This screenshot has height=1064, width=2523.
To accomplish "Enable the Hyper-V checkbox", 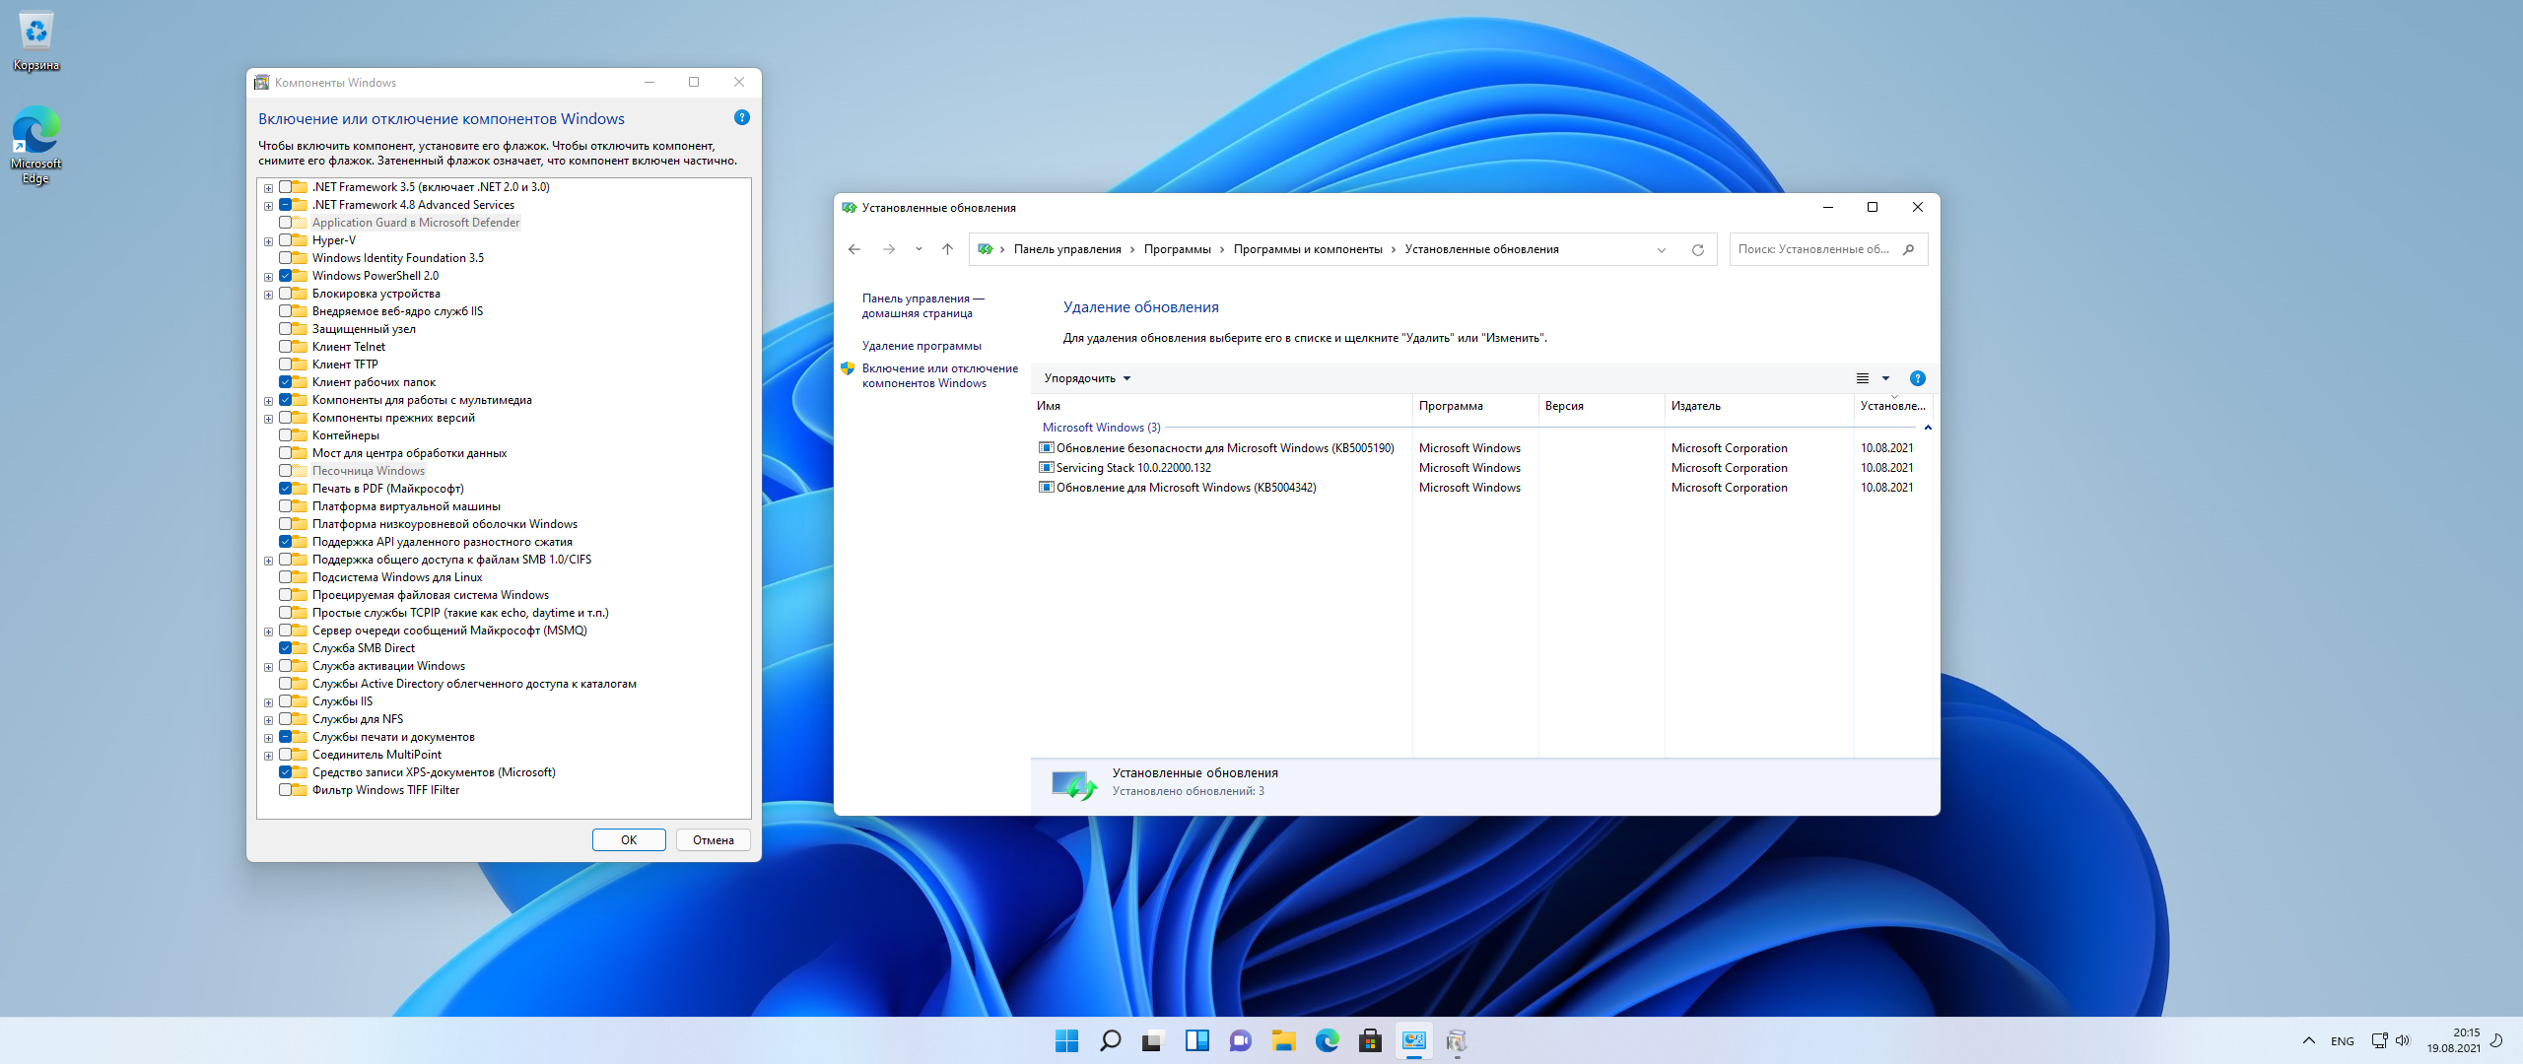I will click(x=286, y=240).
